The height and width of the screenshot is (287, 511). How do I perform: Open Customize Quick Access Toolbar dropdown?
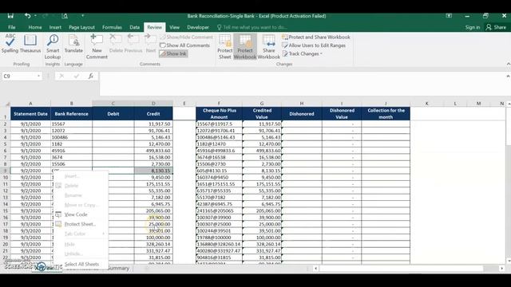coord(82,16)
